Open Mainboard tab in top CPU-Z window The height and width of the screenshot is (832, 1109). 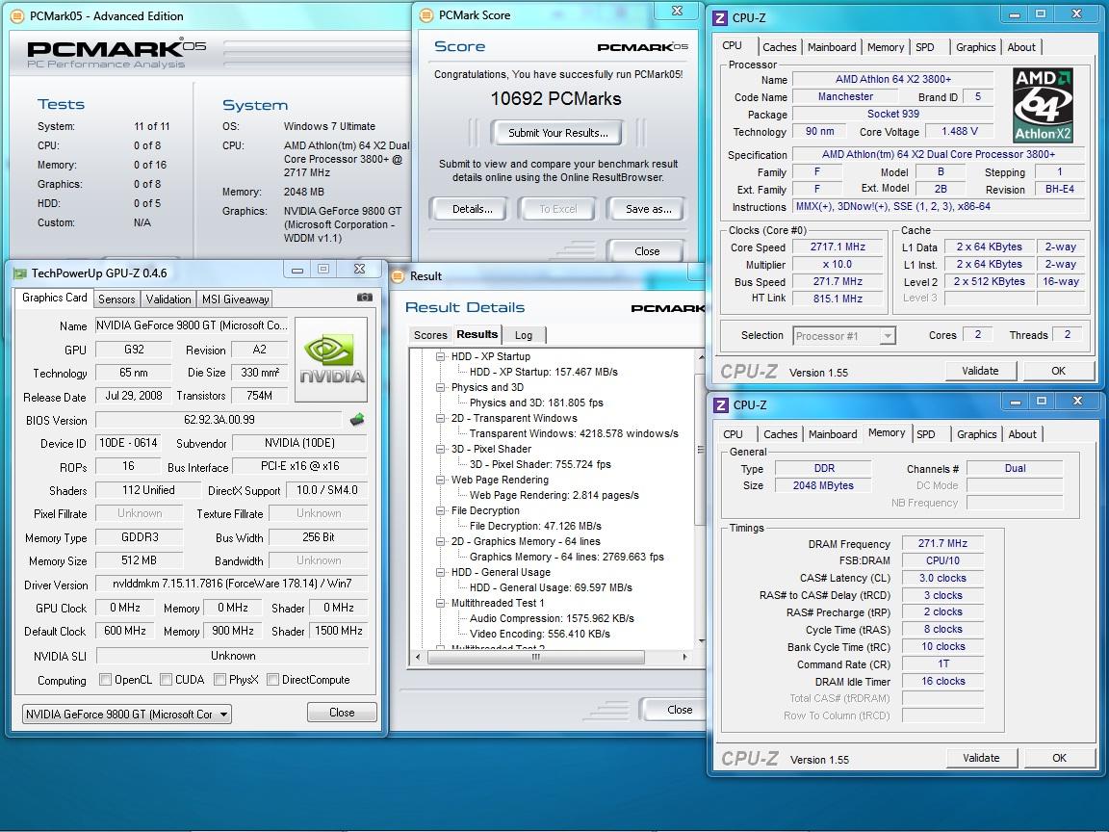832,47
